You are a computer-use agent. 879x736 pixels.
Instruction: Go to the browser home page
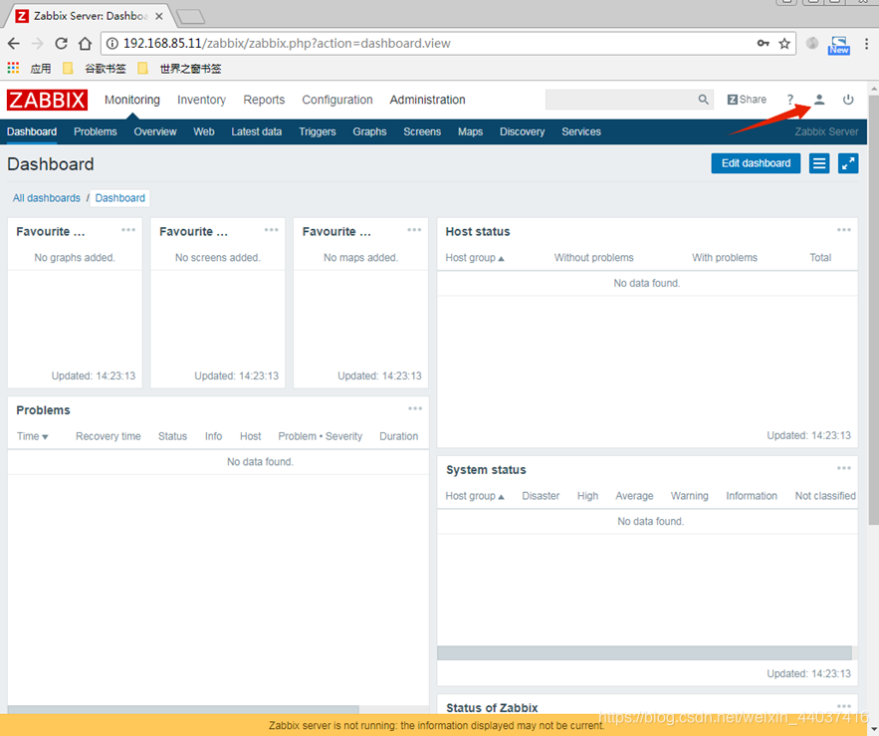[85, 43]
